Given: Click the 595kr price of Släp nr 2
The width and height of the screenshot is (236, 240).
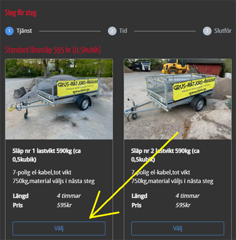Looking at the screenshot, I should (x=183, y=205).
